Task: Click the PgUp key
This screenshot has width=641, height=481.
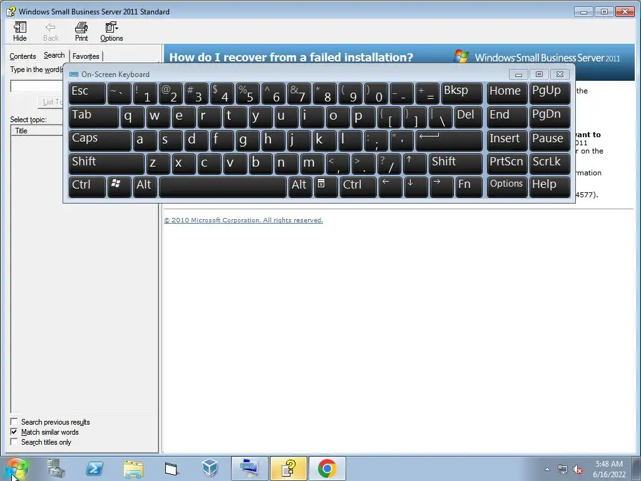Action: point(550,93)
